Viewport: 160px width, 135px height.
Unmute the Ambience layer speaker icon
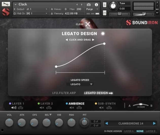(72, 108)
